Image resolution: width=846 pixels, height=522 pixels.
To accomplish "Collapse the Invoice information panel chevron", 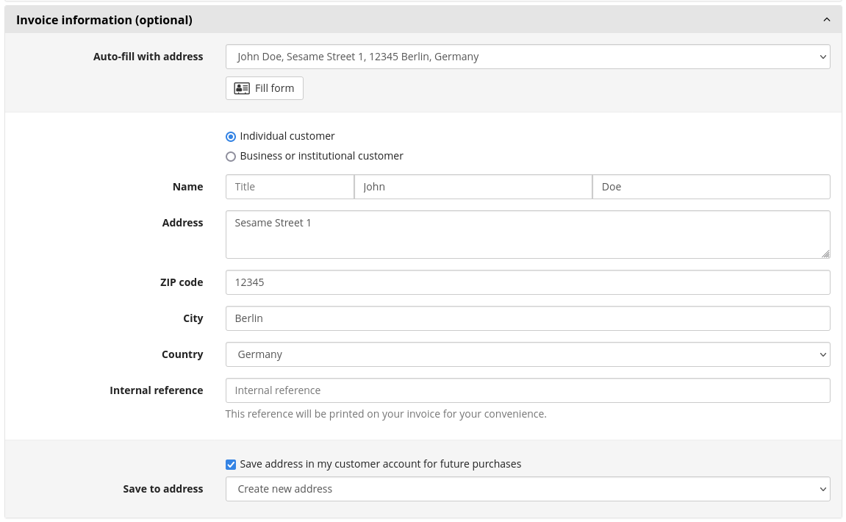I will point(827,20).
